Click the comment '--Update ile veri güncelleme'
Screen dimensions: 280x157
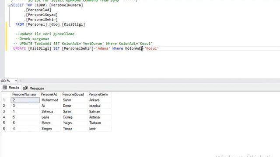click(45, 34)
